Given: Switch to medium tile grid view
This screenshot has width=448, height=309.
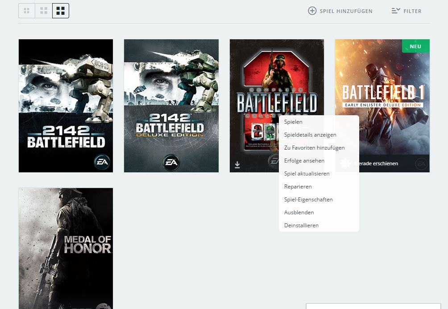Looking at the screenshot, I should (x=43, y=11).
